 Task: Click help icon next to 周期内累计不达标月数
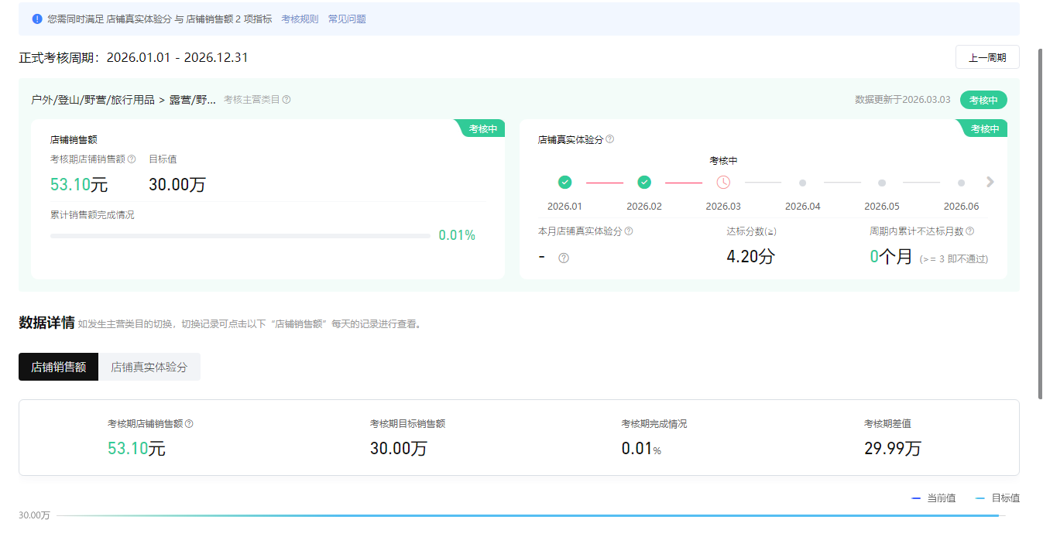tap(969, 231)
